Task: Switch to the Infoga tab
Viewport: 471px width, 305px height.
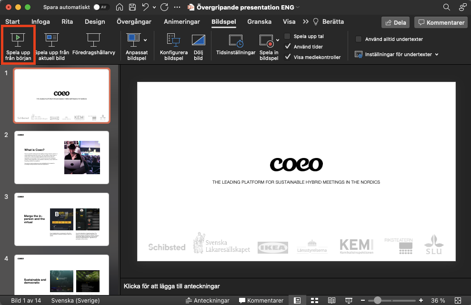Action: (x=40, y=21)
